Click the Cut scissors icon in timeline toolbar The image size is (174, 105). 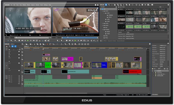click(x=35, y=44)
